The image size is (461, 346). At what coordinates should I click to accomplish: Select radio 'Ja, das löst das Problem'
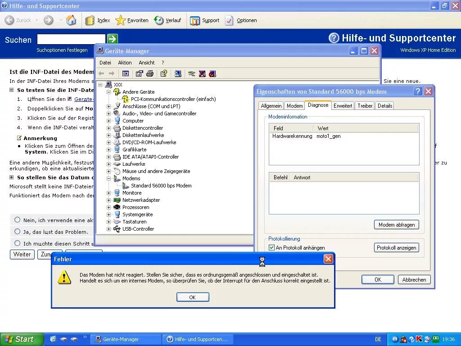[18, 232]
